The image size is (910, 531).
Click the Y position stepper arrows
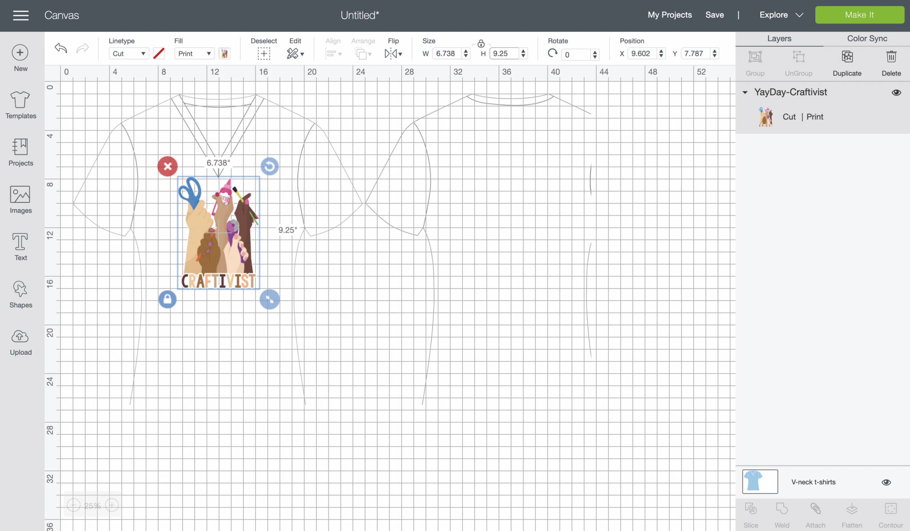point(714,54)
